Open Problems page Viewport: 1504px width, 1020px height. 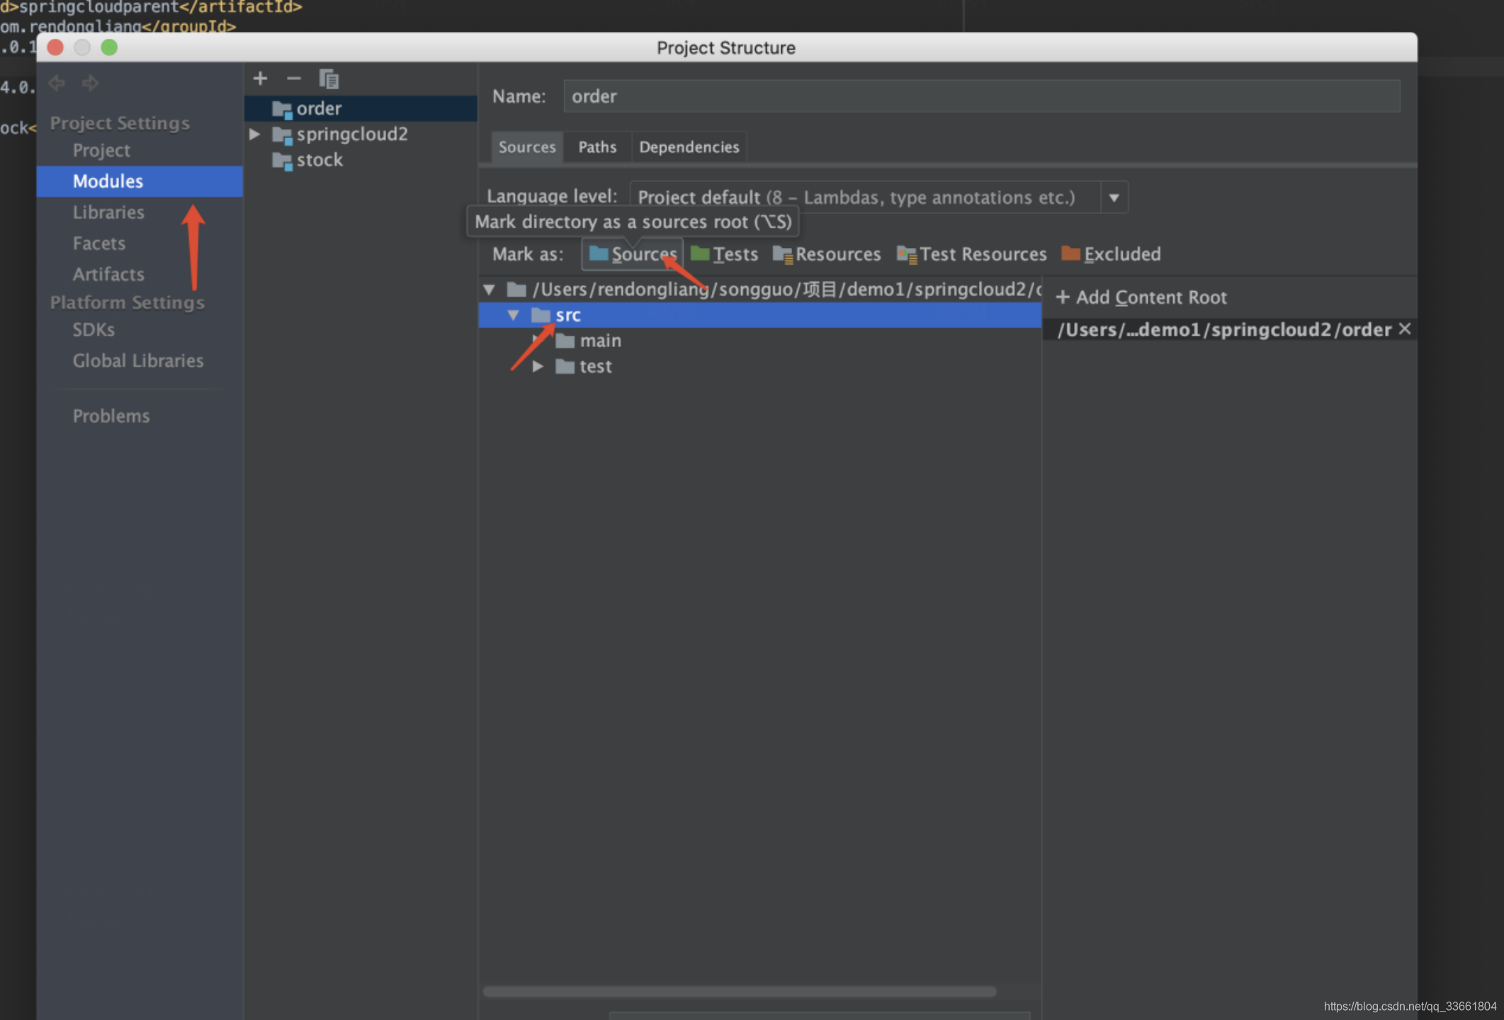111,416
